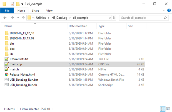Select the bin folder icon

coord(7,44)
